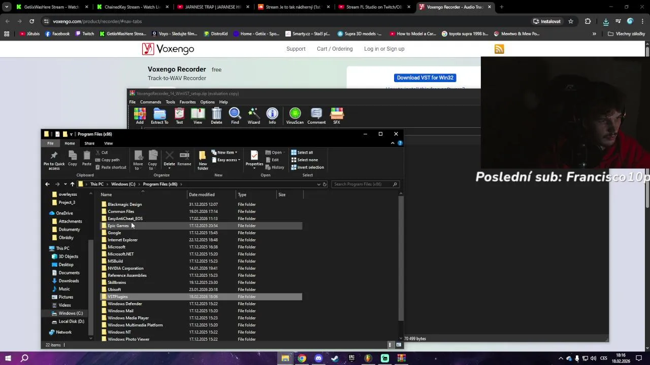
Task: Expand the address bar history dropdown
Action: (x=318, y=184)
